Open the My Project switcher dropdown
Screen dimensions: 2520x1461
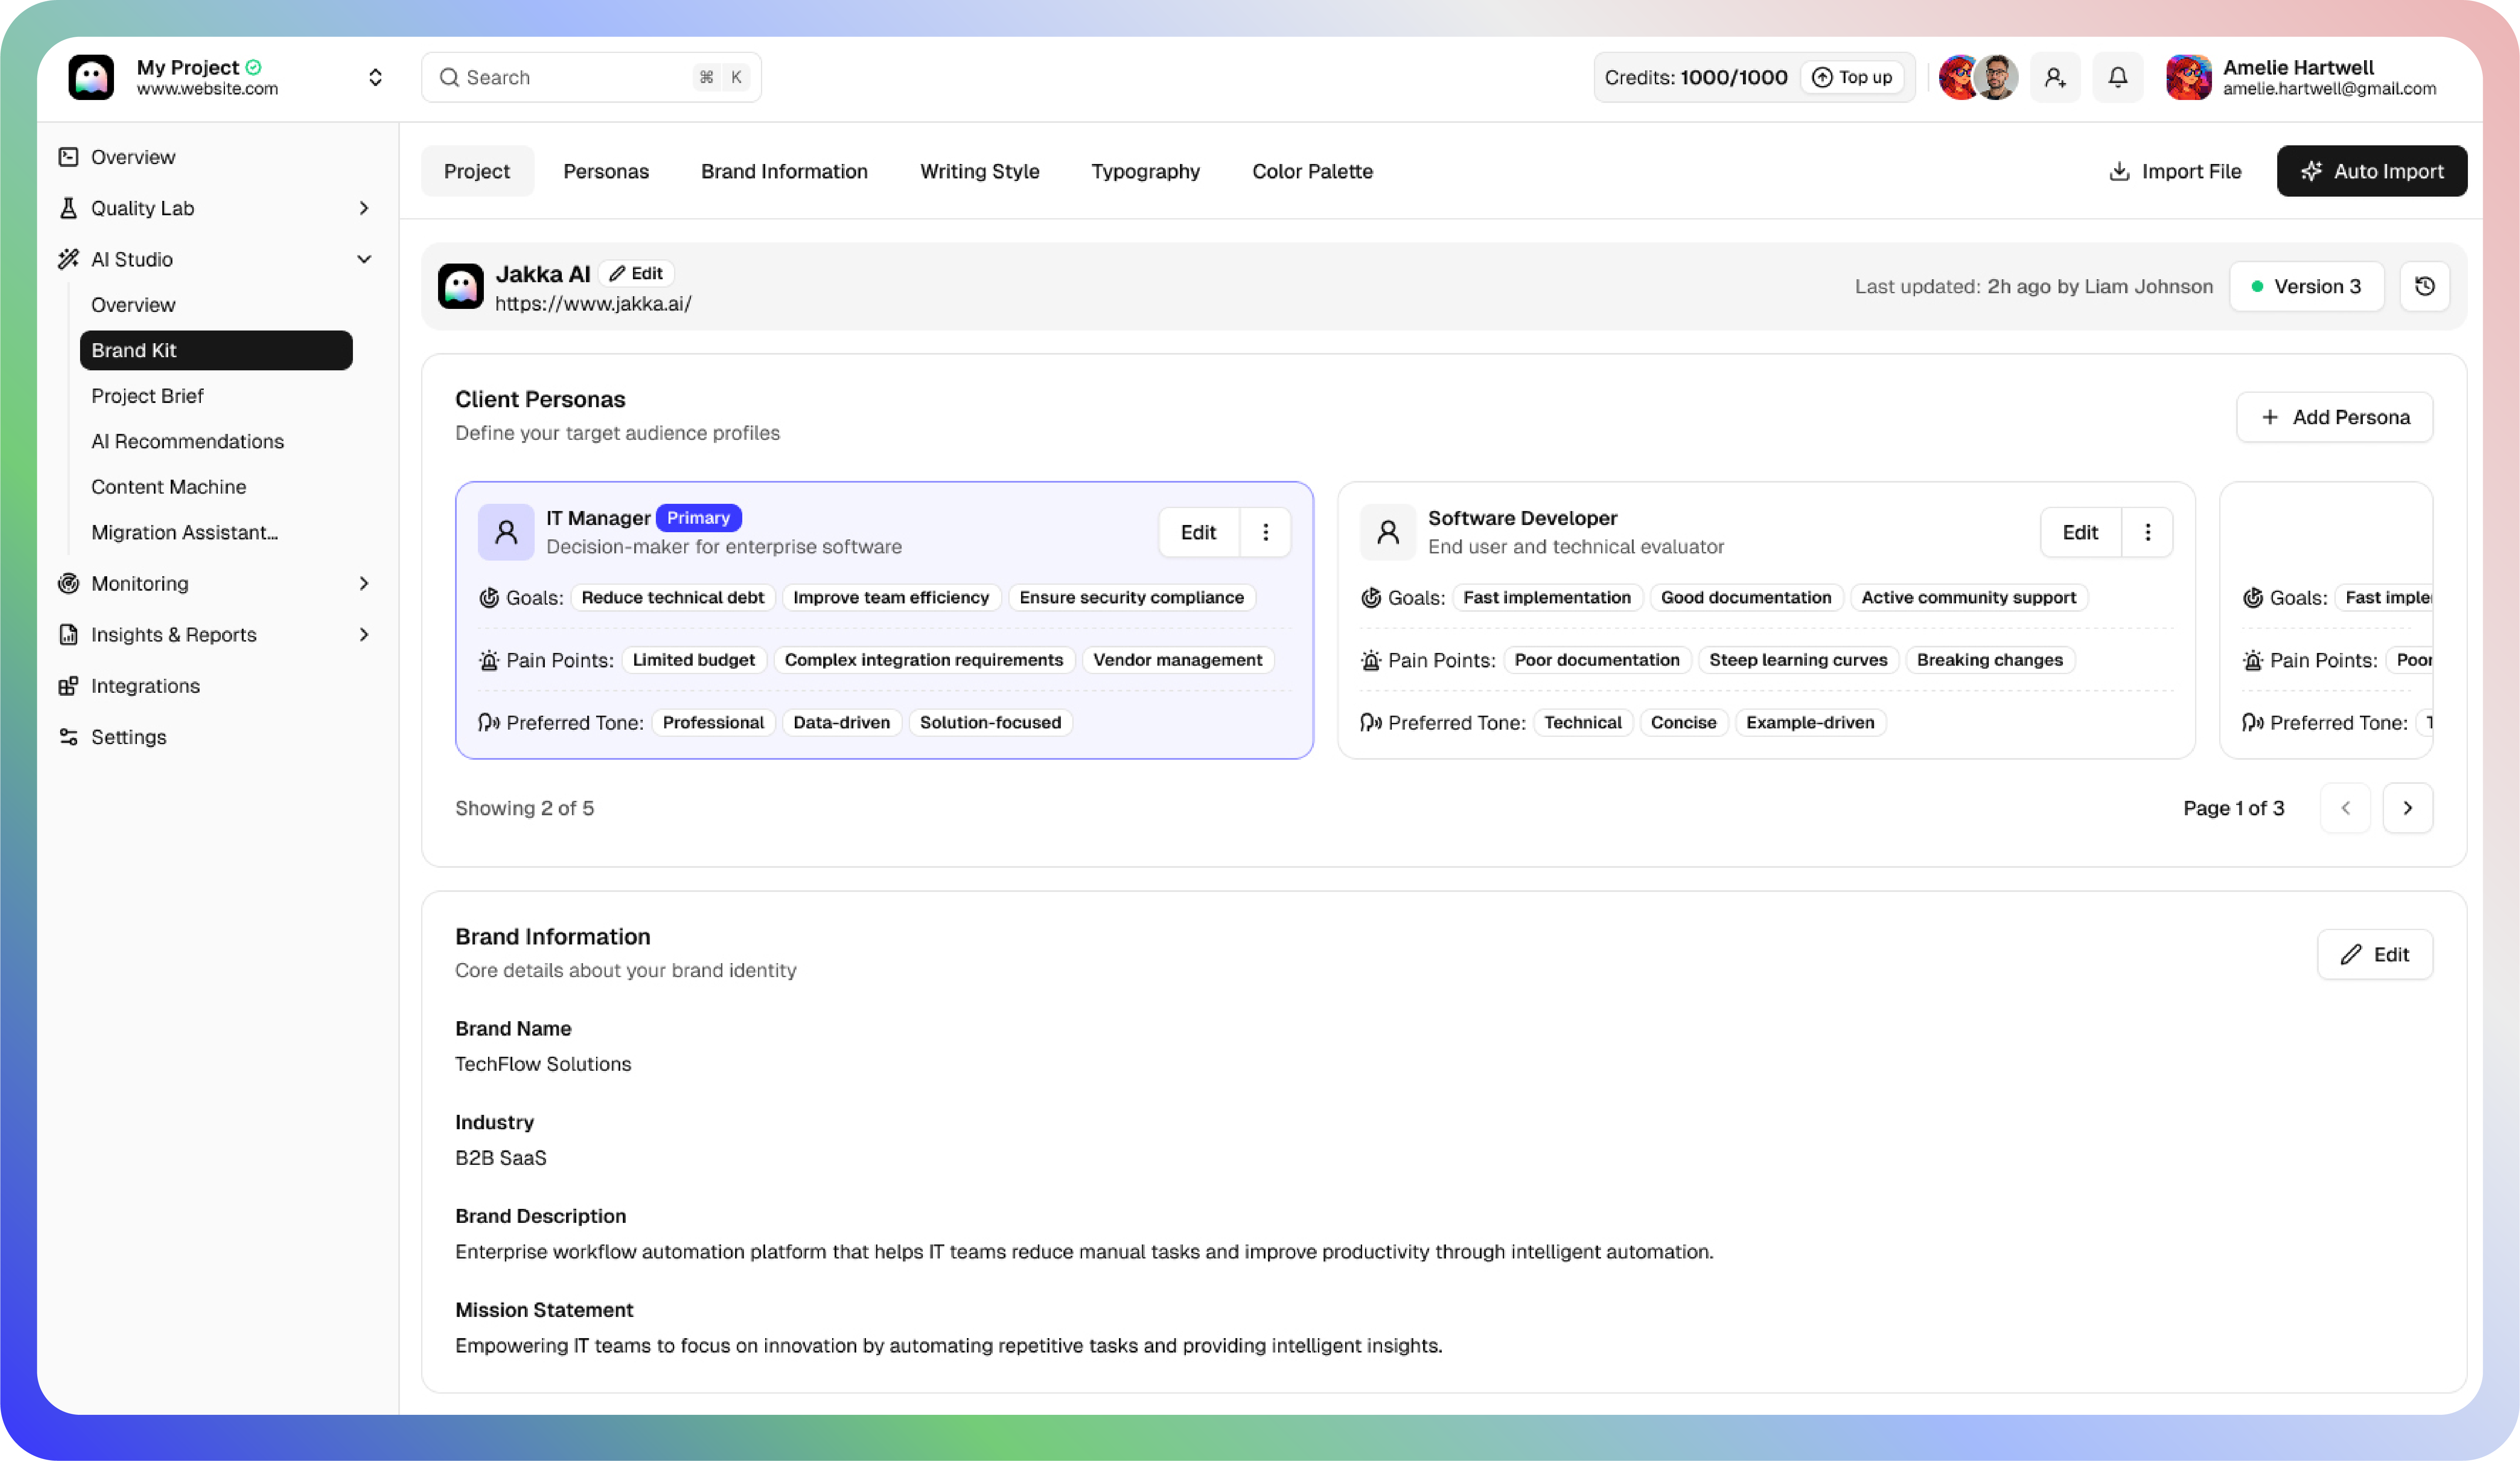[x=375, y=77]
